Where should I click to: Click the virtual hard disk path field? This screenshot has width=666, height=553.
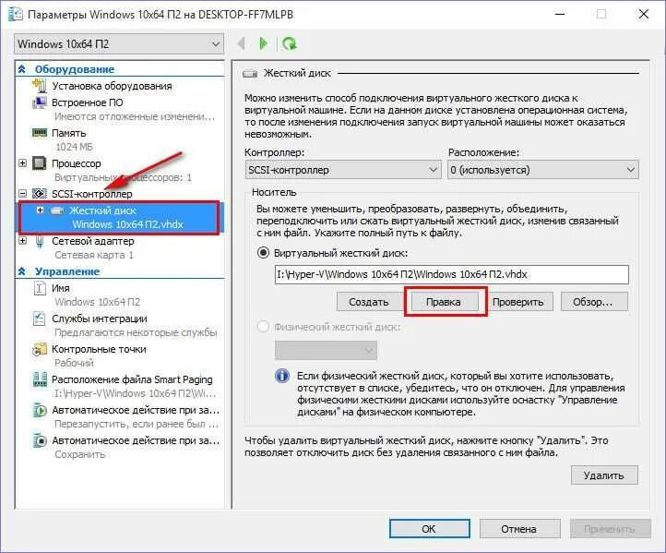click(x=451, y=274)
